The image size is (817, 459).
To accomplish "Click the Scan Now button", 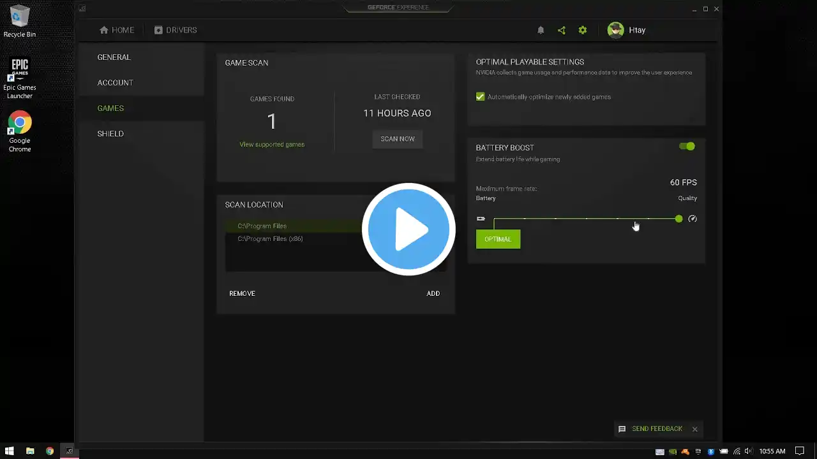I will click(398, 139).
